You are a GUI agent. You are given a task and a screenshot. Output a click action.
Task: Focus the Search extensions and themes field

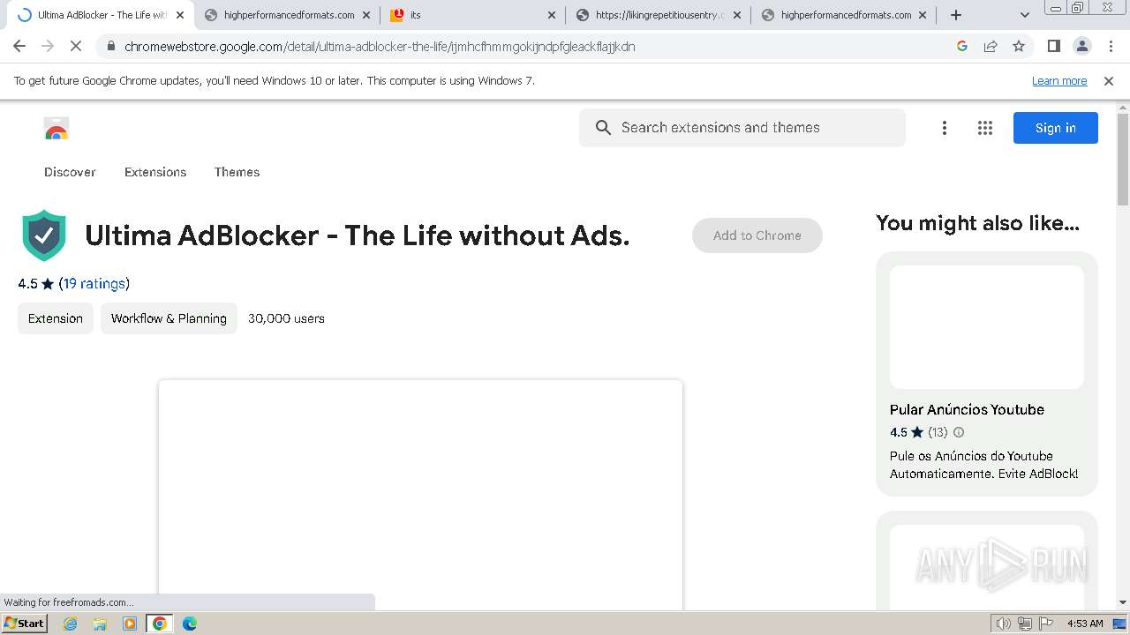[742, 128]
